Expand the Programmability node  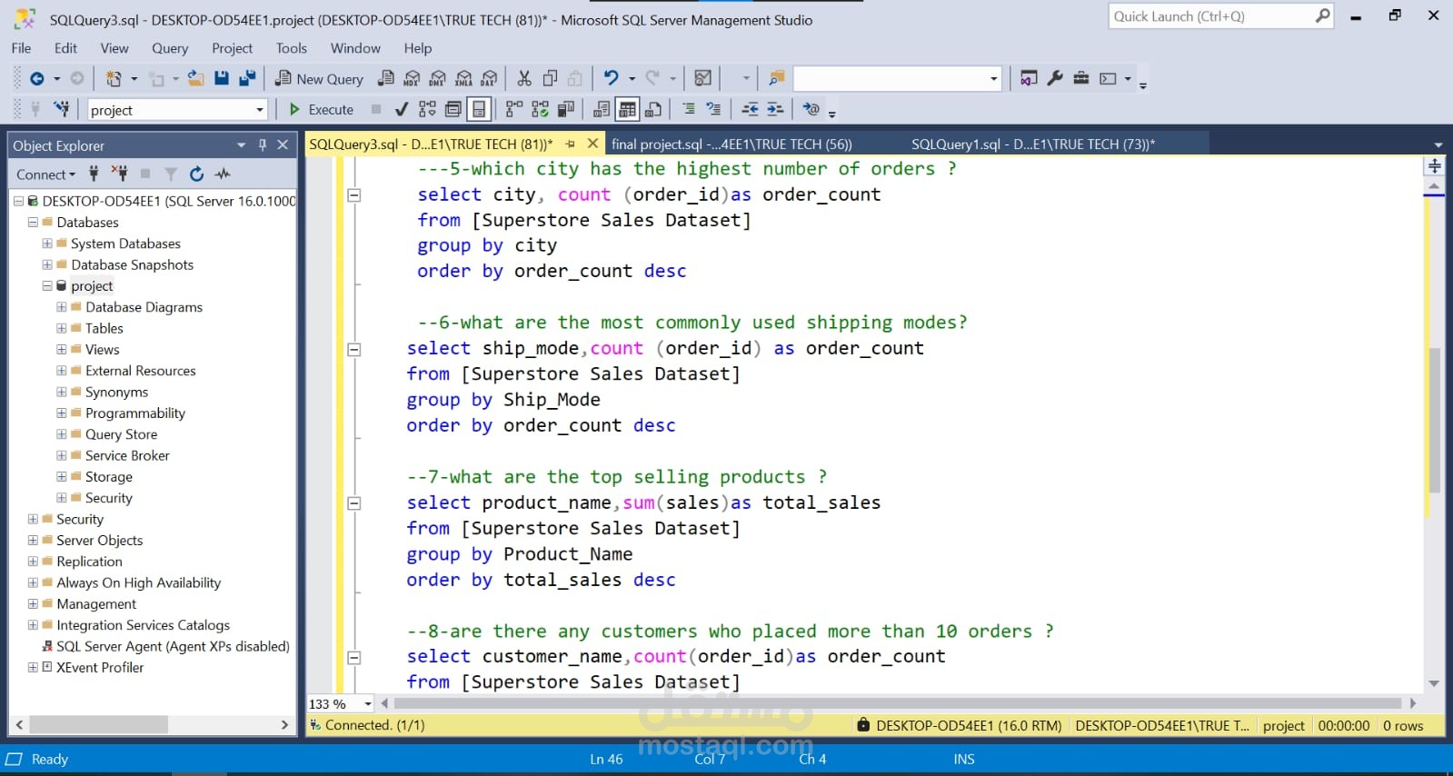point(62,413)
